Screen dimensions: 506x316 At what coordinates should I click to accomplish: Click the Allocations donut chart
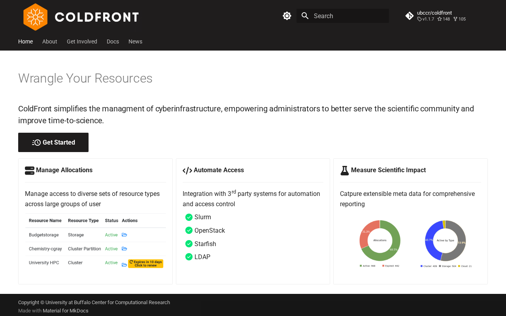[x=380, y=241]
